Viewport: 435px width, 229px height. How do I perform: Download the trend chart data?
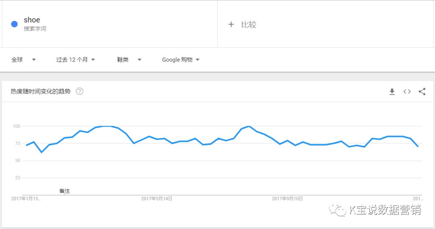(392, 92)
